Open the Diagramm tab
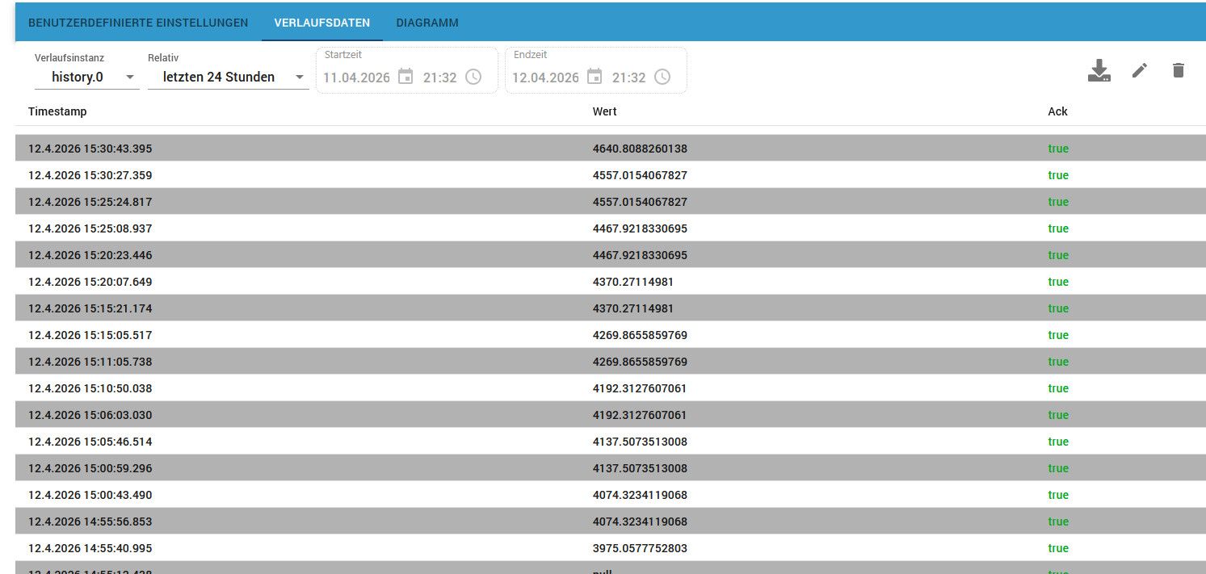Screen dimensions: 1206x574 point(427,23)
